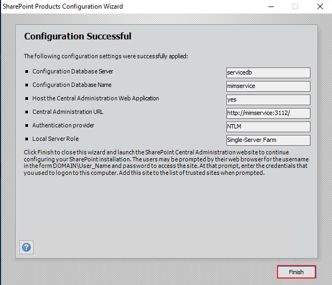Click the Local Server Role label

(x=56, y=139)
